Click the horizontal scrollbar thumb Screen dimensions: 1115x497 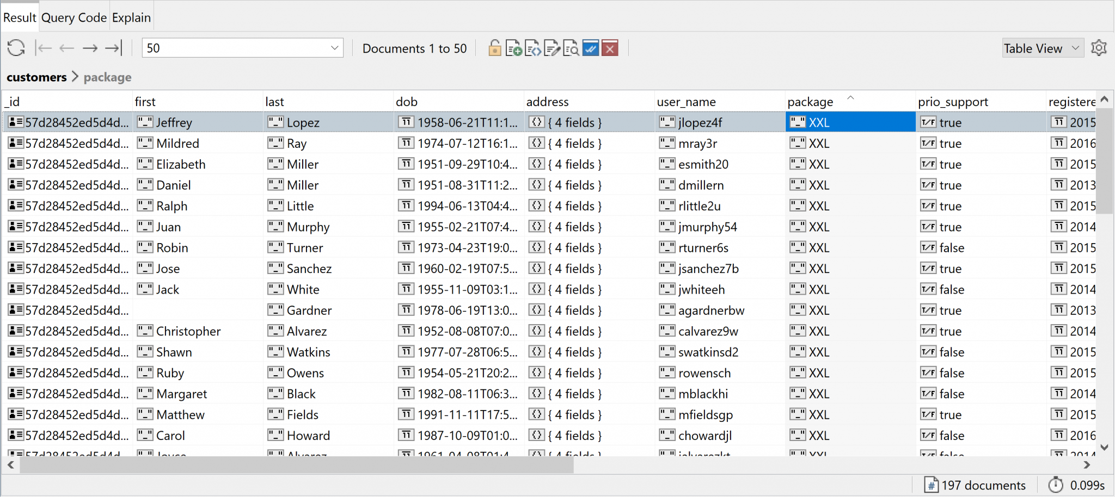pyautogui.click(x=297, y=465)
